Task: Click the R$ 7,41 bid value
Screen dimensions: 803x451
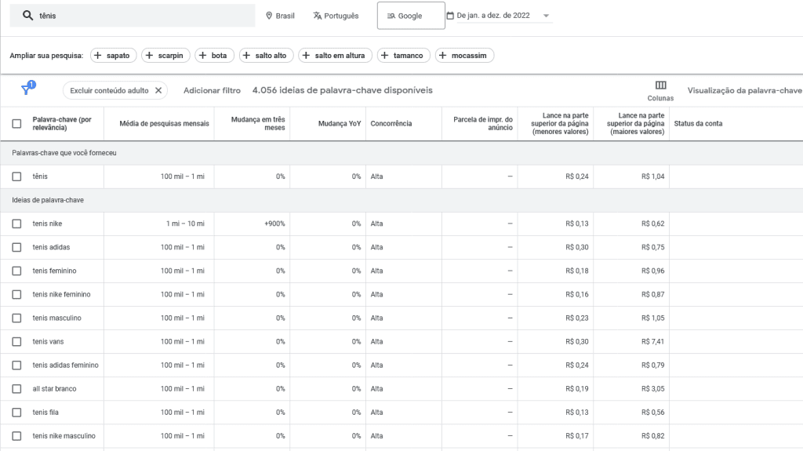Action: pos(653,341)
